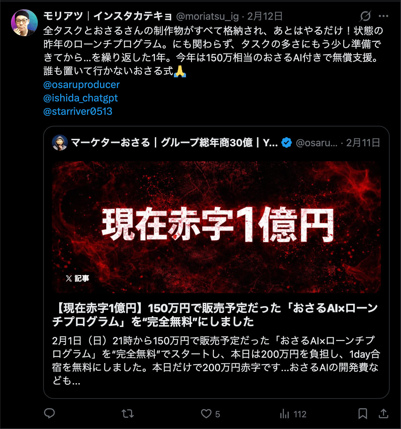The width and height of the screenshot is (401, 429).
Task: Click the quoted マーケターおさる avatar
Action: tap(60, 143)
